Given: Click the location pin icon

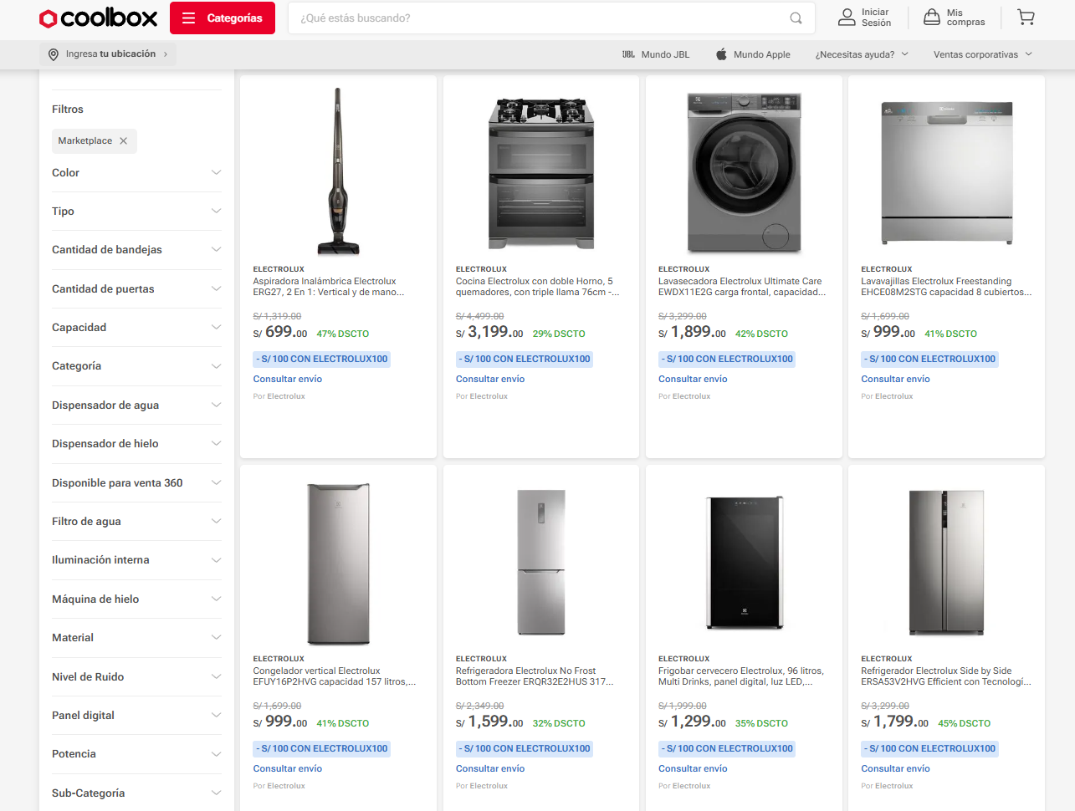Looking at the screenshot, I should pos(54,54).
